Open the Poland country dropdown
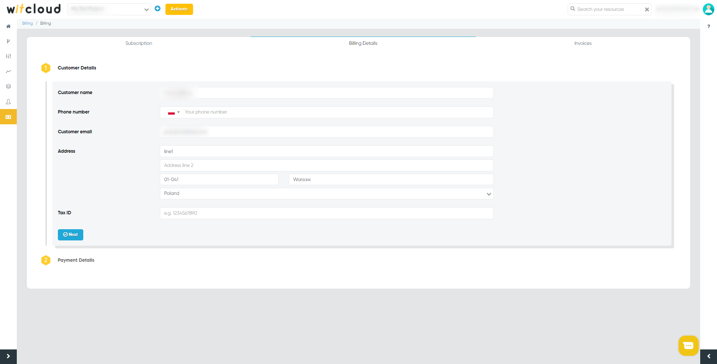This screenshot has height=364, width=717. tap(327, 193)
